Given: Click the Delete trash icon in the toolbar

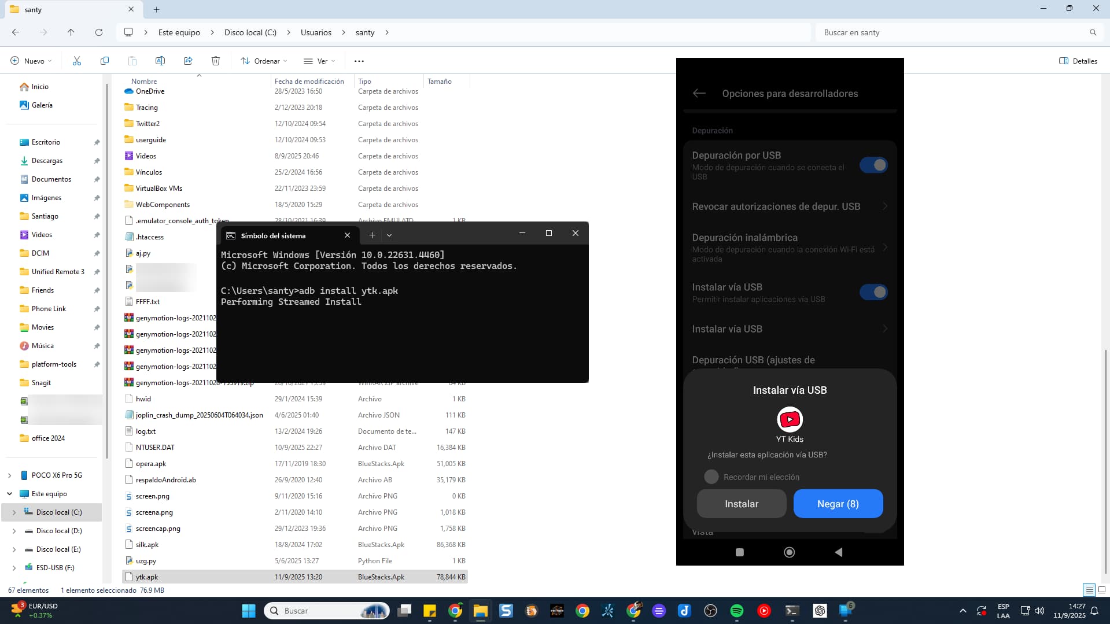Looking at the screenshot, I should pos(216,61).
